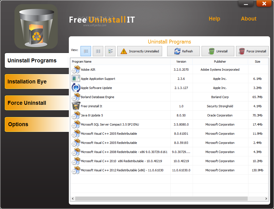Click publisher Borland Corp

(220, 97)
